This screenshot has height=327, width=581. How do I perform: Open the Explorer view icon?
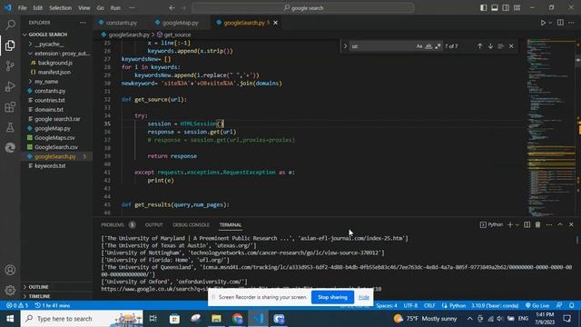(10, 45)
